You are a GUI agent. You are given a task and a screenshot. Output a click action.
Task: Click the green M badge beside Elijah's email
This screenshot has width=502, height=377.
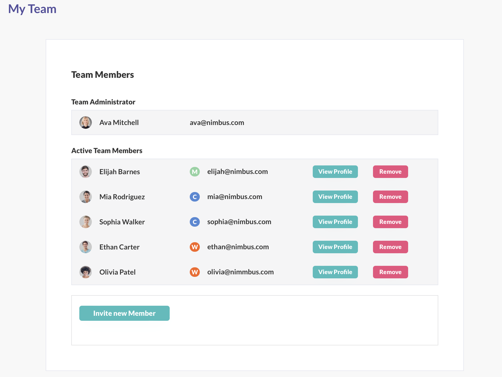click(x=195, y=172)
